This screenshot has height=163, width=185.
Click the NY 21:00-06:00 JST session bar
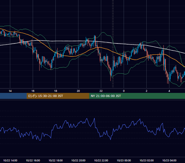pos(137,96)
